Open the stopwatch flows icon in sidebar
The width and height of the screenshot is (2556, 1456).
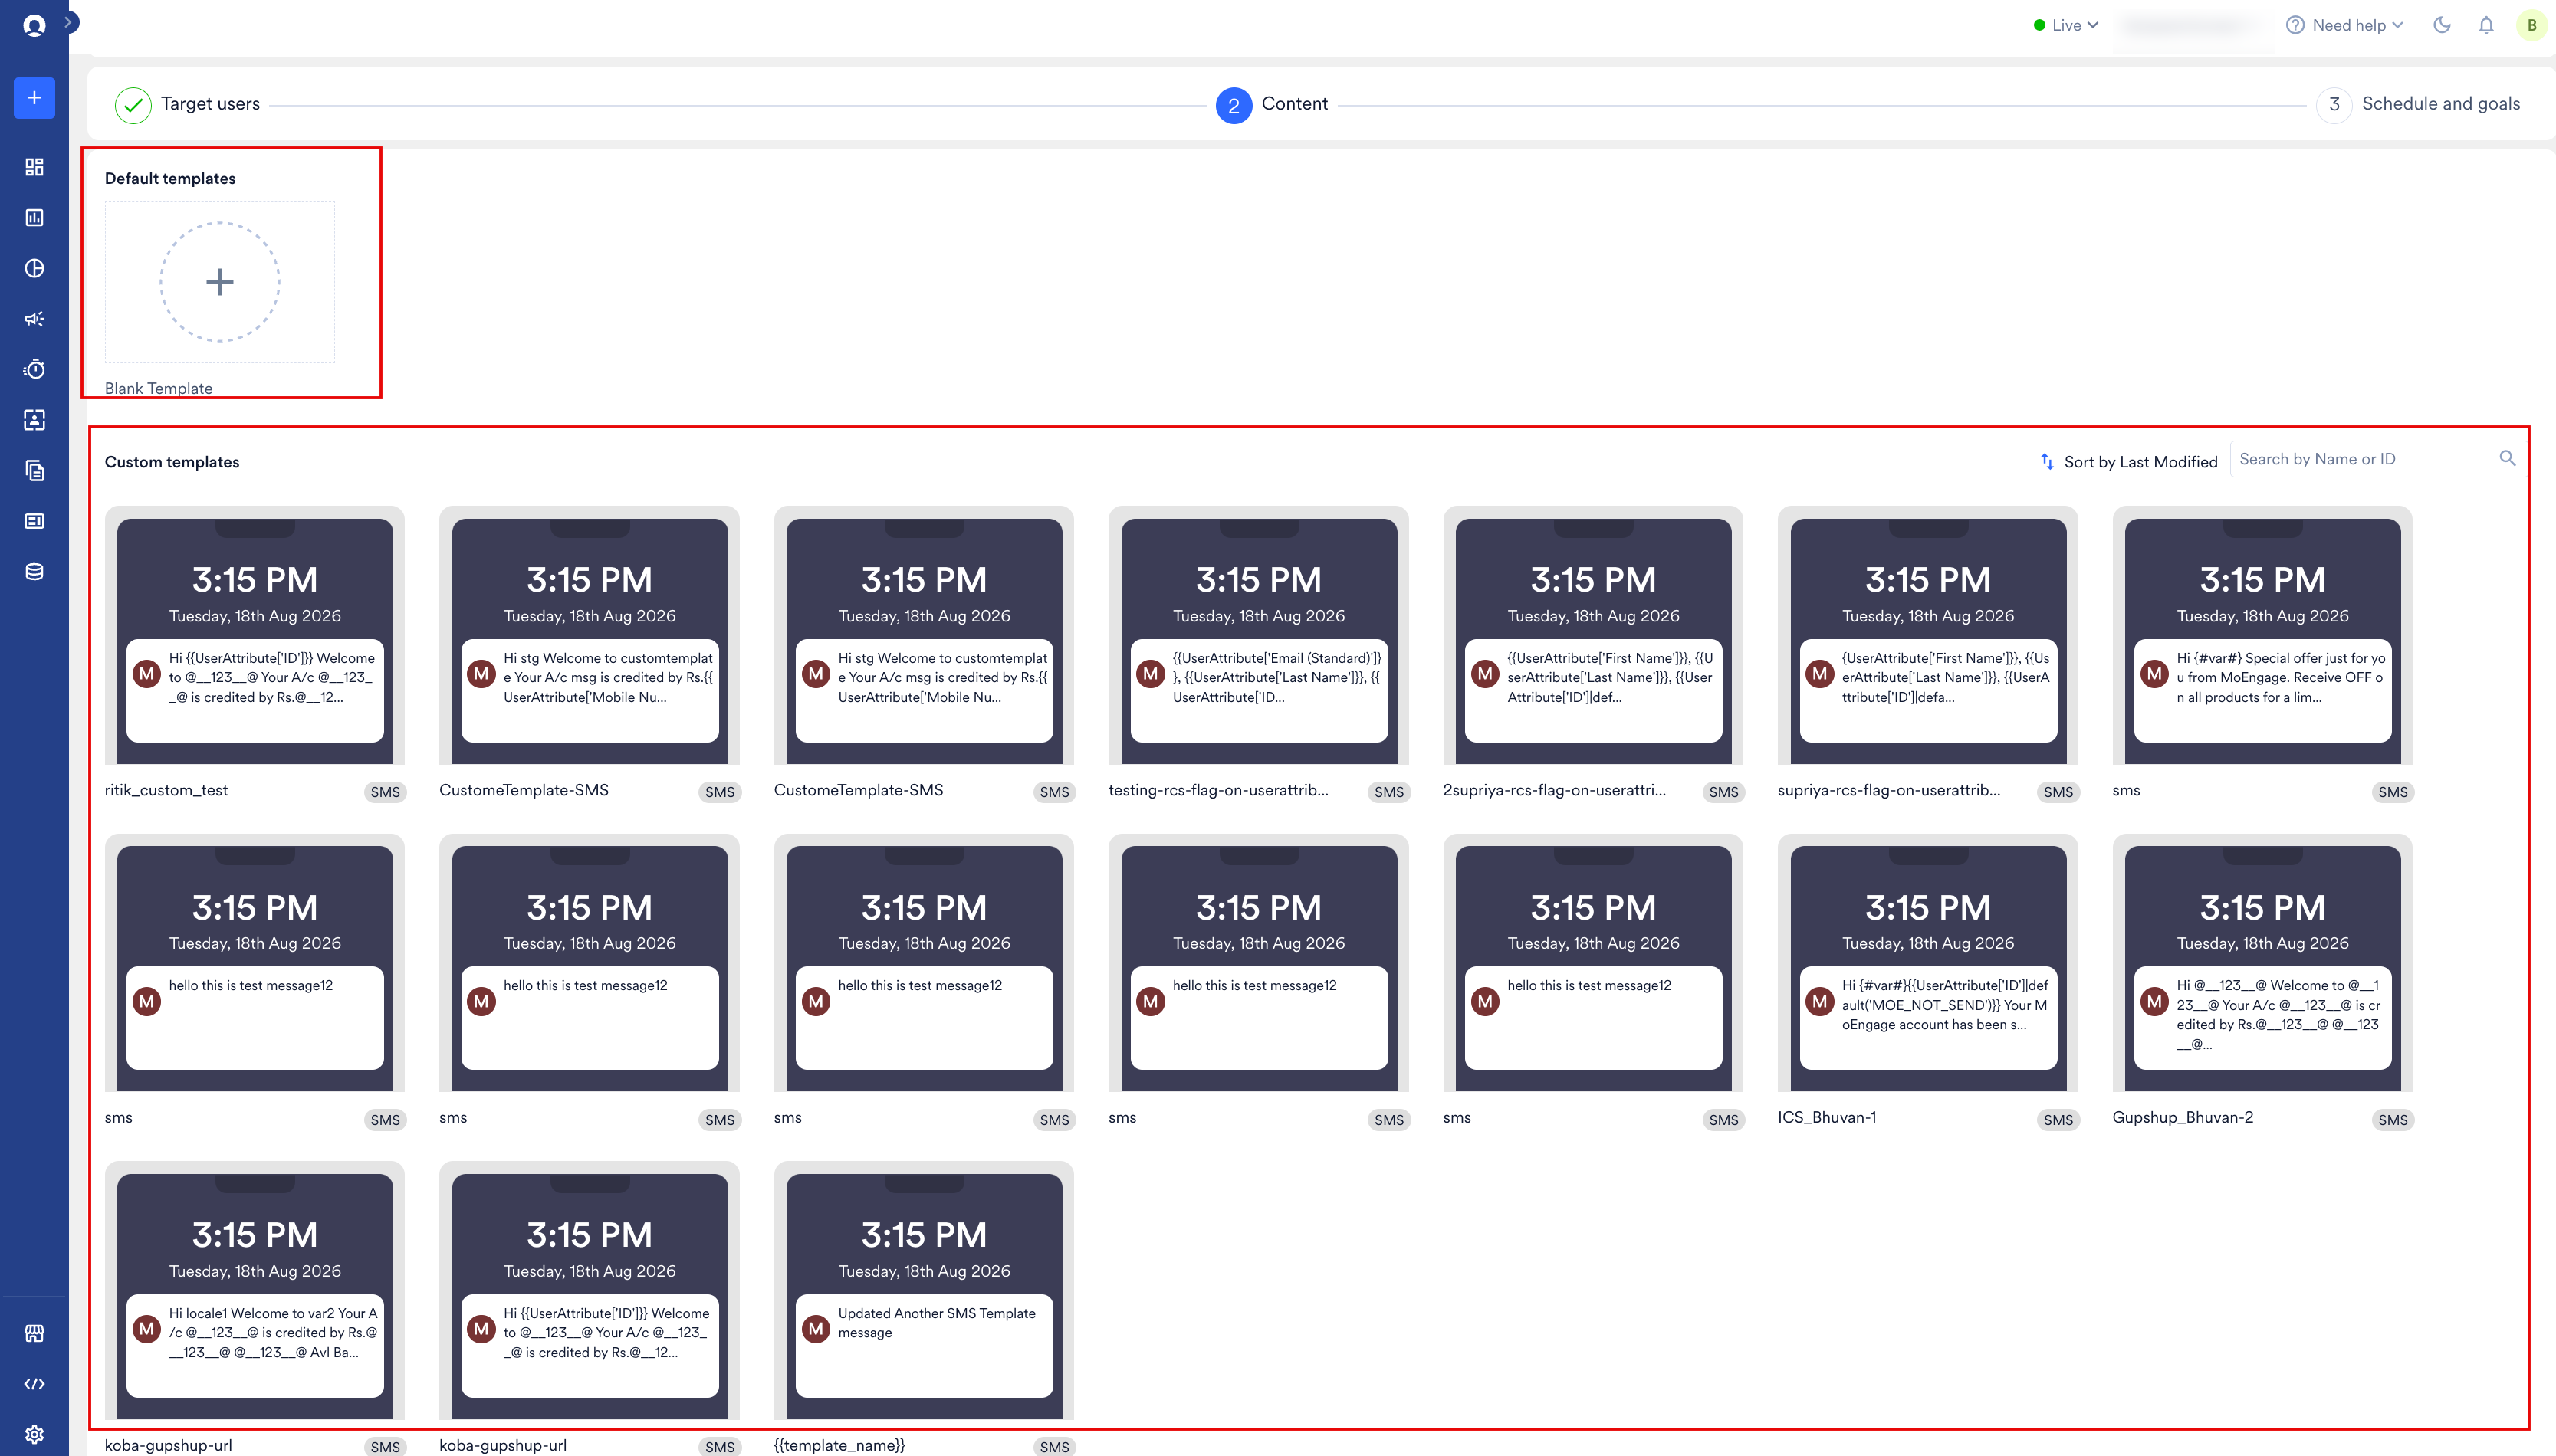[x=34, y=369]
